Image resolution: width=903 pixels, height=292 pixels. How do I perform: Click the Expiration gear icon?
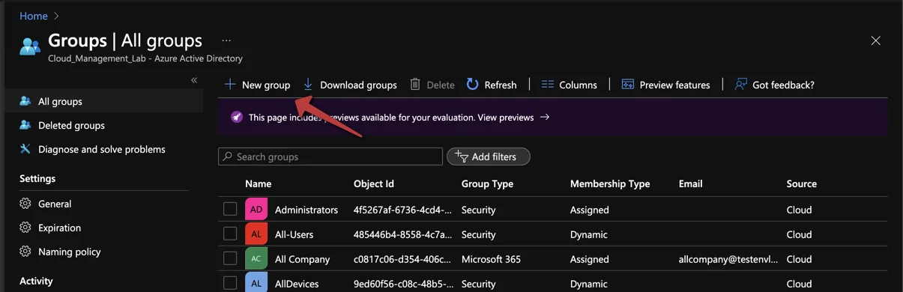tap(25, 228)
